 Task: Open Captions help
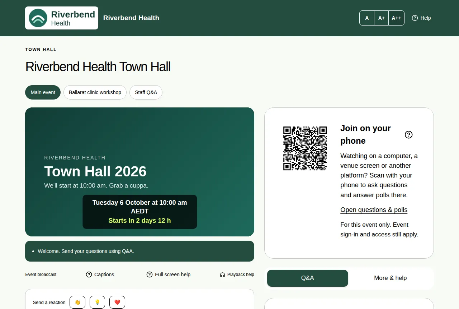coord(100,275)
